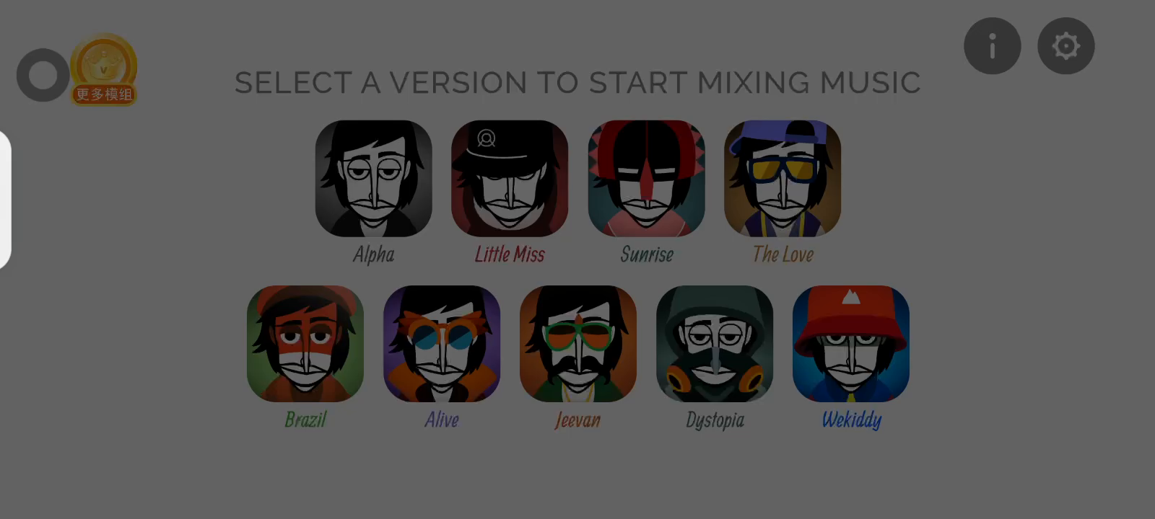This screenshot has height=519, width=1155.
Task: Click the Little Miss text label
Action: [510, 254]
